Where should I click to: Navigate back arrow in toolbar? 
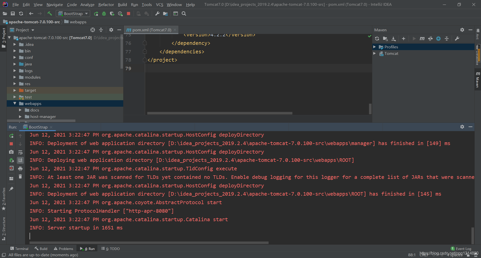pos(31,14)
